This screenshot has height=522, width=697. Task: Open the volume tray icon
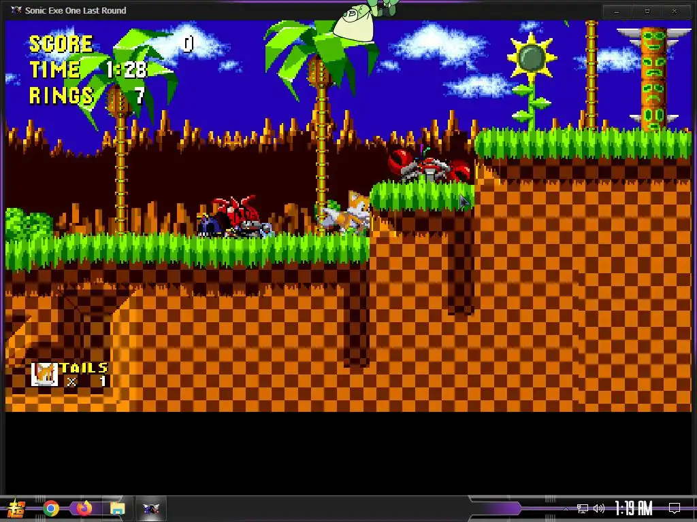pos(599,508)
